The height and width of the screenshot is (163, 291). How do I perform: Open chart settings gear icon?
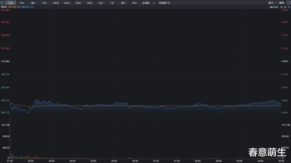click(289, 7)
